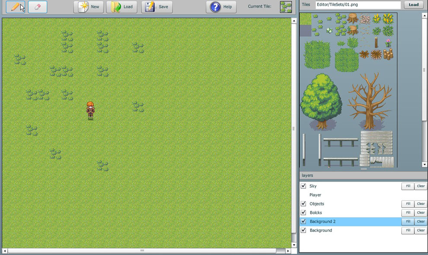The width and height of the screenshot is (428, 255).
Task: Uncheck the Background 2 layer checkbox
Action: [303, 222]
